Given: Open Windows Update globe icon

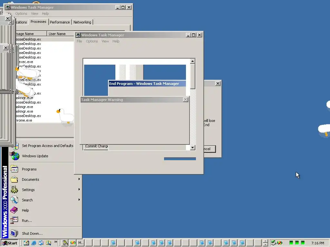Looking at the screenshot, I should 15,156.
